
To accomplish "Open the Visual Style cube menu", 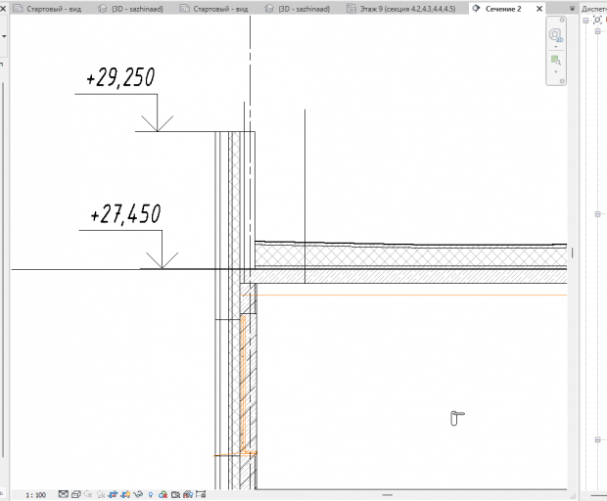I will (x=76, y=494).
